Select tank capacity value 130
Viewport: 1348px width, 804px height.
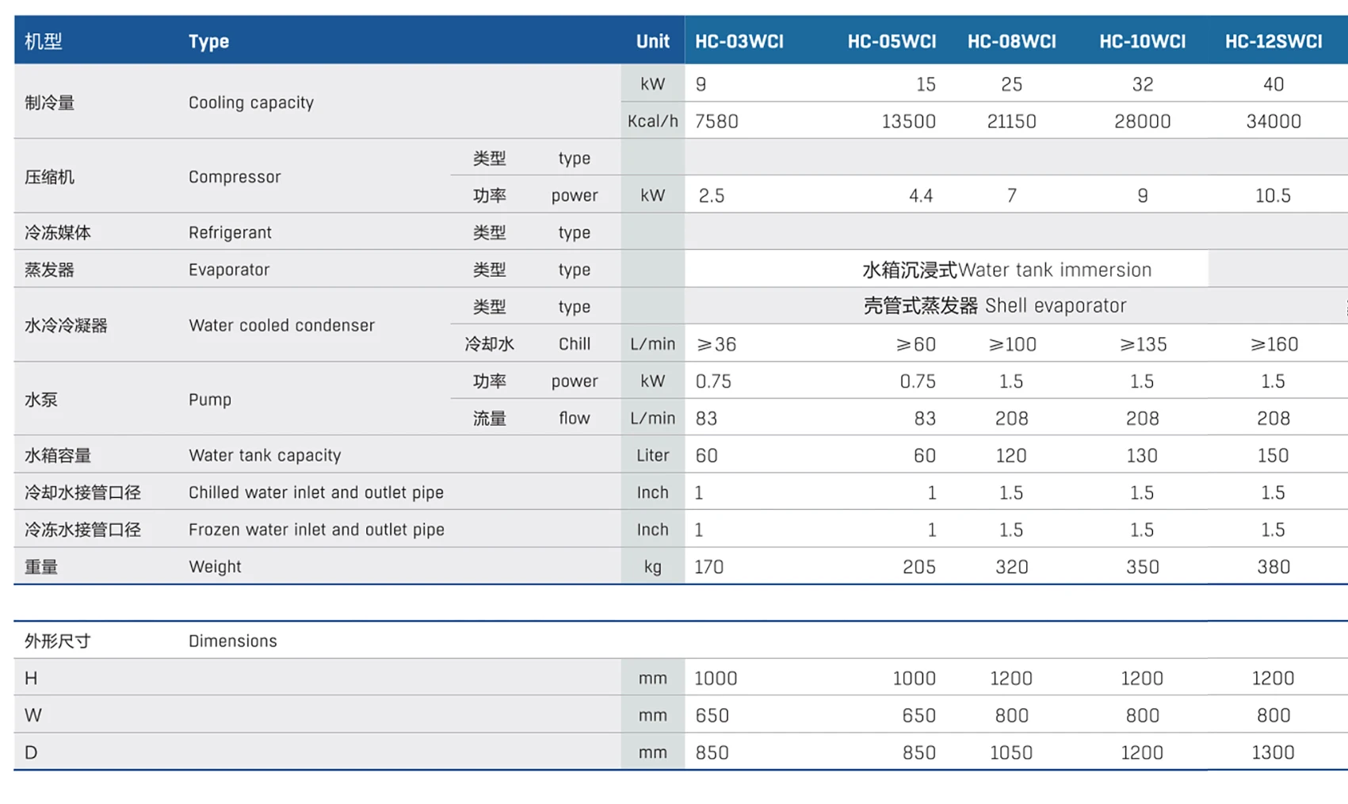[x=1142, y=456]
